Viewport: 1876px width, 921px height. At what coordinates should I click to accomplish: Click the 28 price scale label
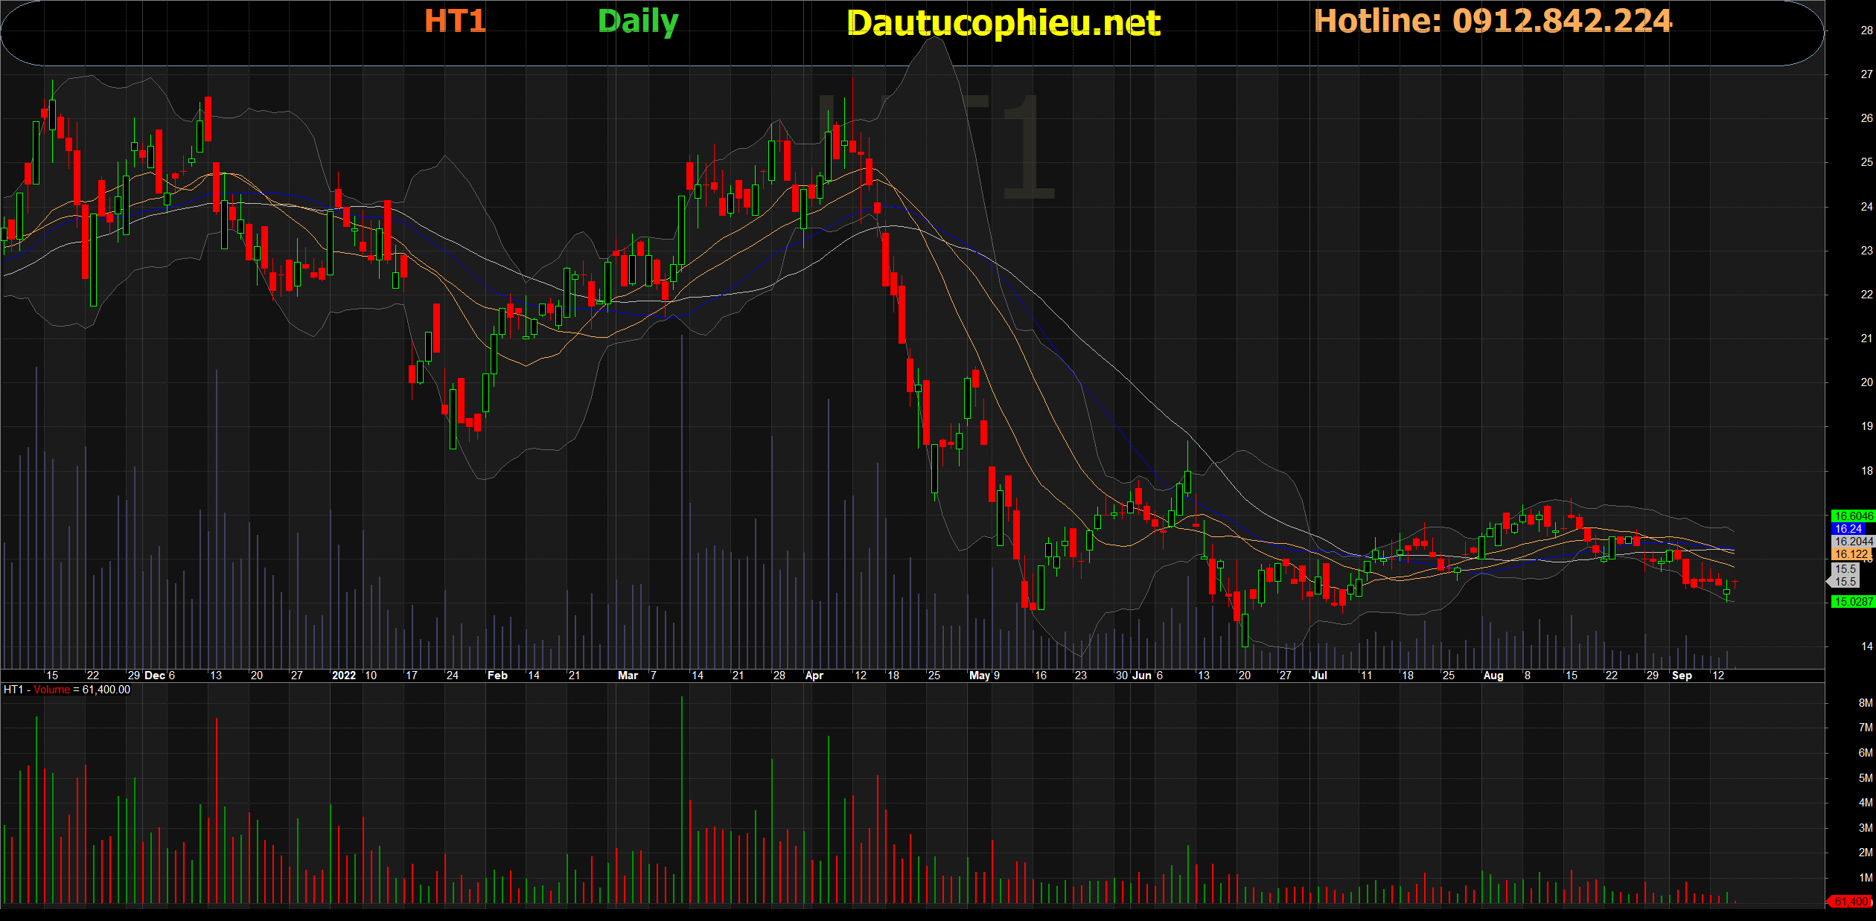tap(1866, 31)
